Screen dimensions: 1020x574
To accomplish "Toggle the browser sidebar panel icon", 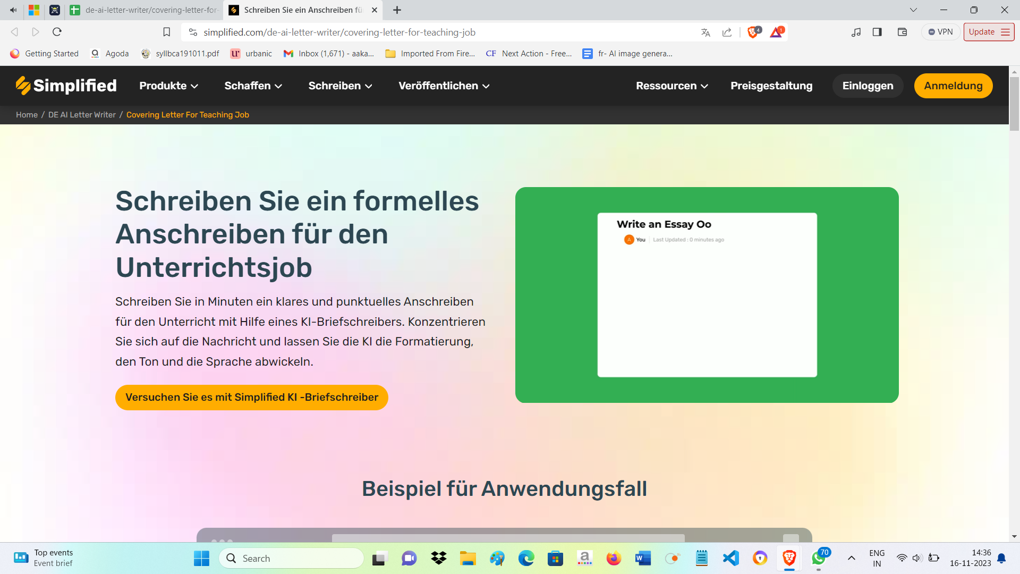I will (x=877, y=32).
